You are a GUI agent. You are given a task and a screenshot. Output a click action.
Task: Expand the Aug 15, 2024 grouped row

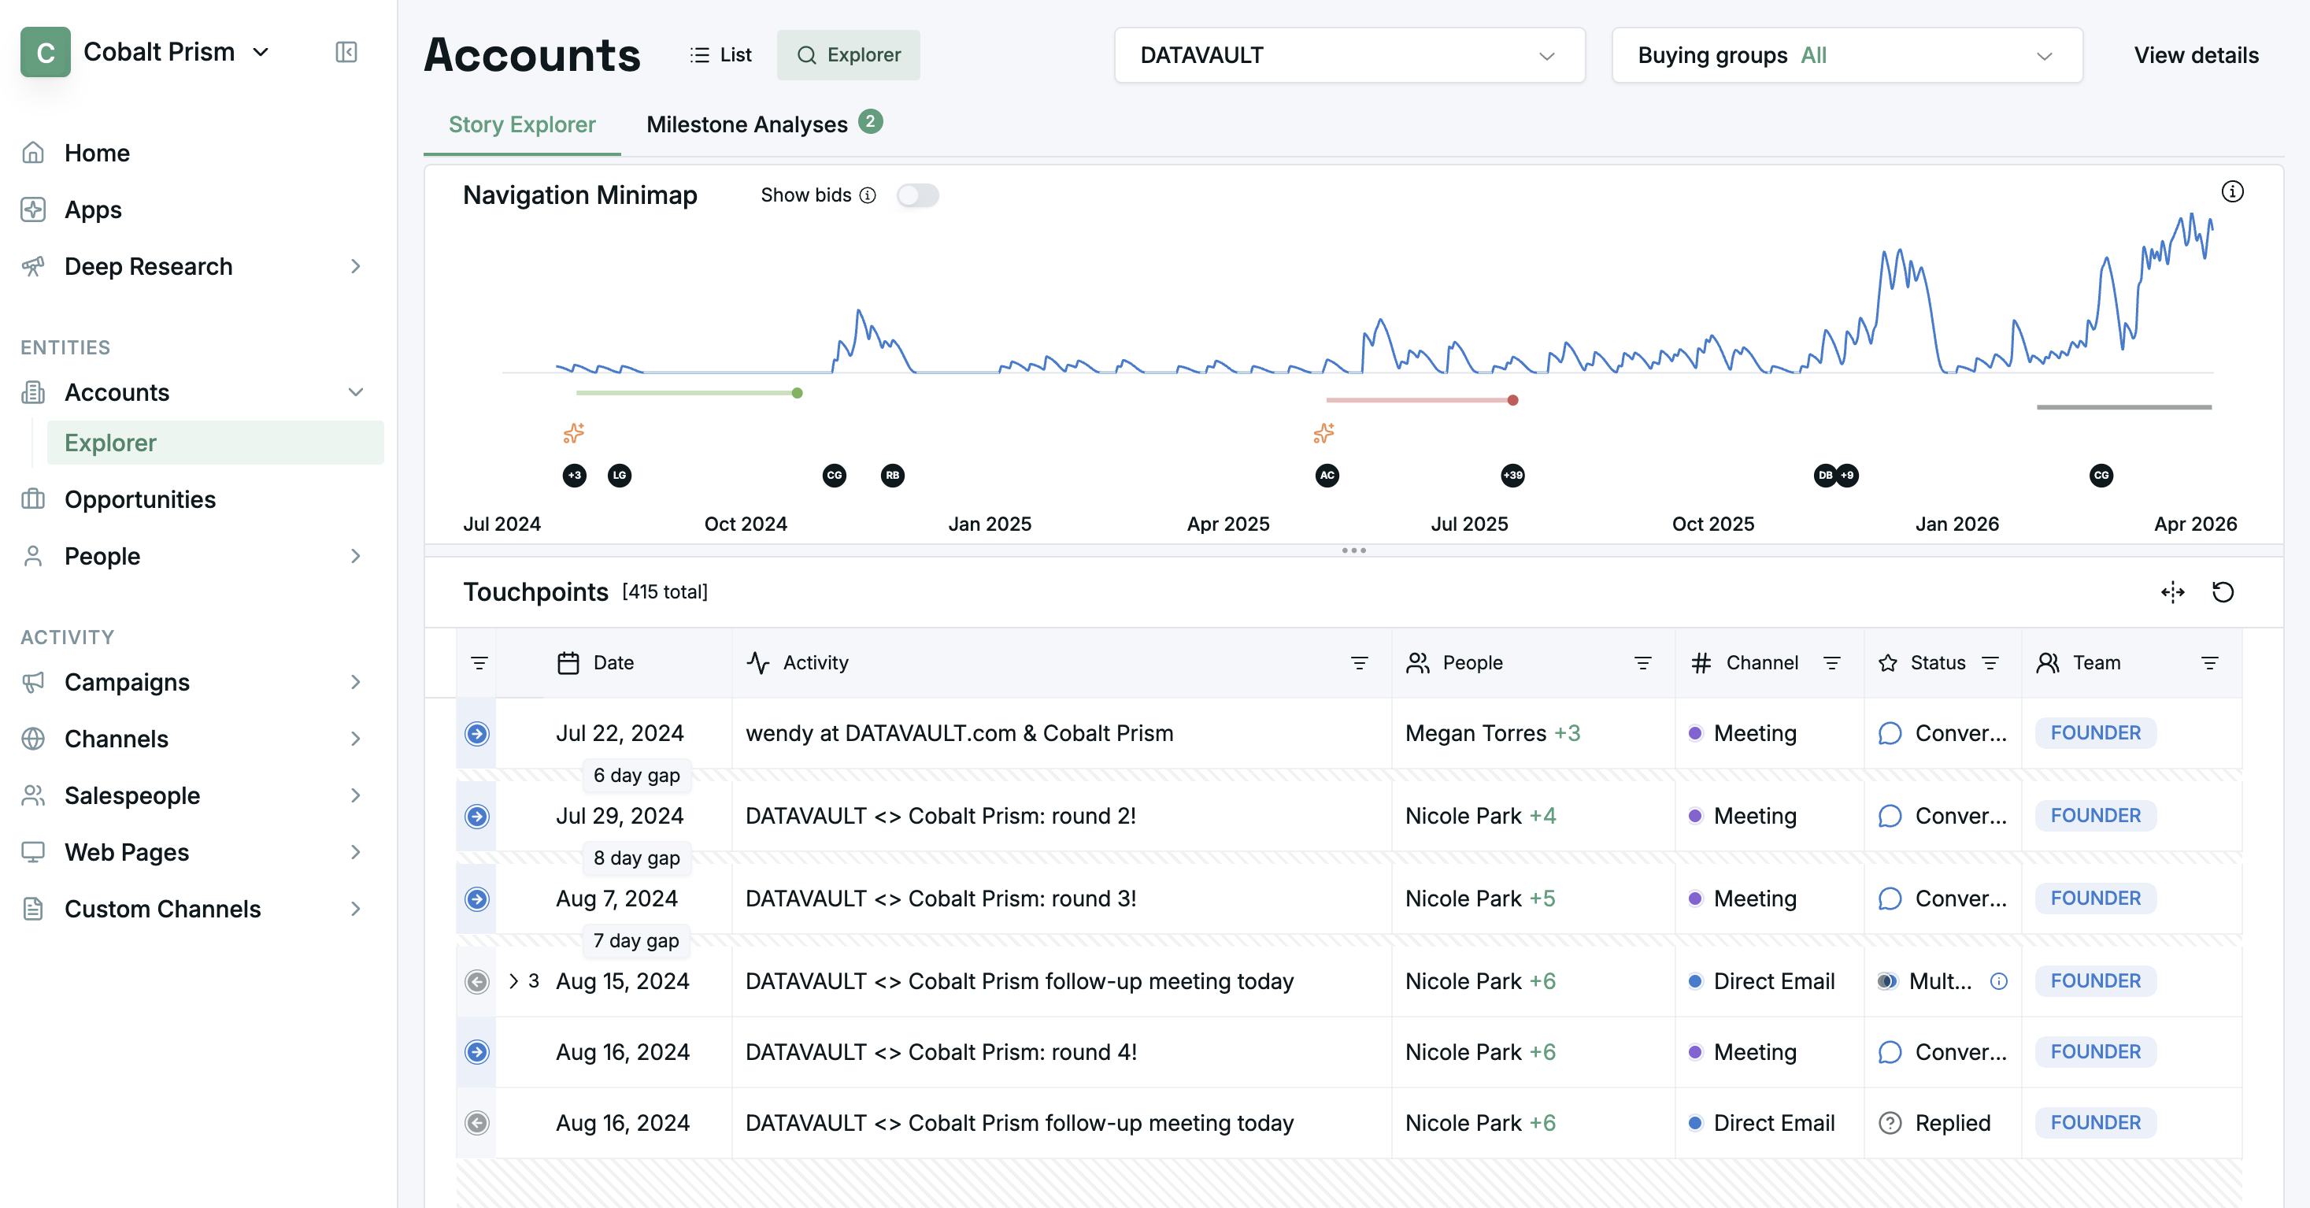514,981
